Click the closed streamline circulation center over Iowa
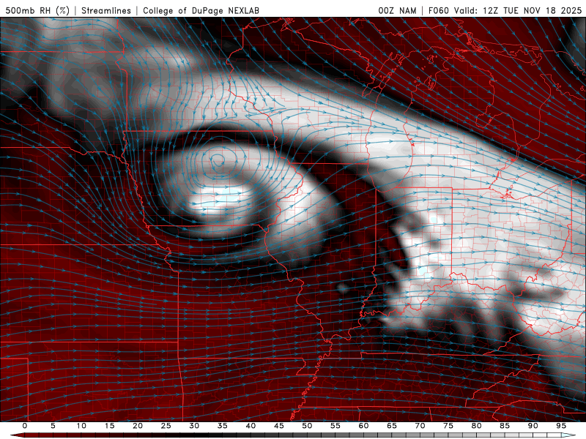The width and height of the screenshot is (586, 439). pyautogui.click(x=217, y=161)
